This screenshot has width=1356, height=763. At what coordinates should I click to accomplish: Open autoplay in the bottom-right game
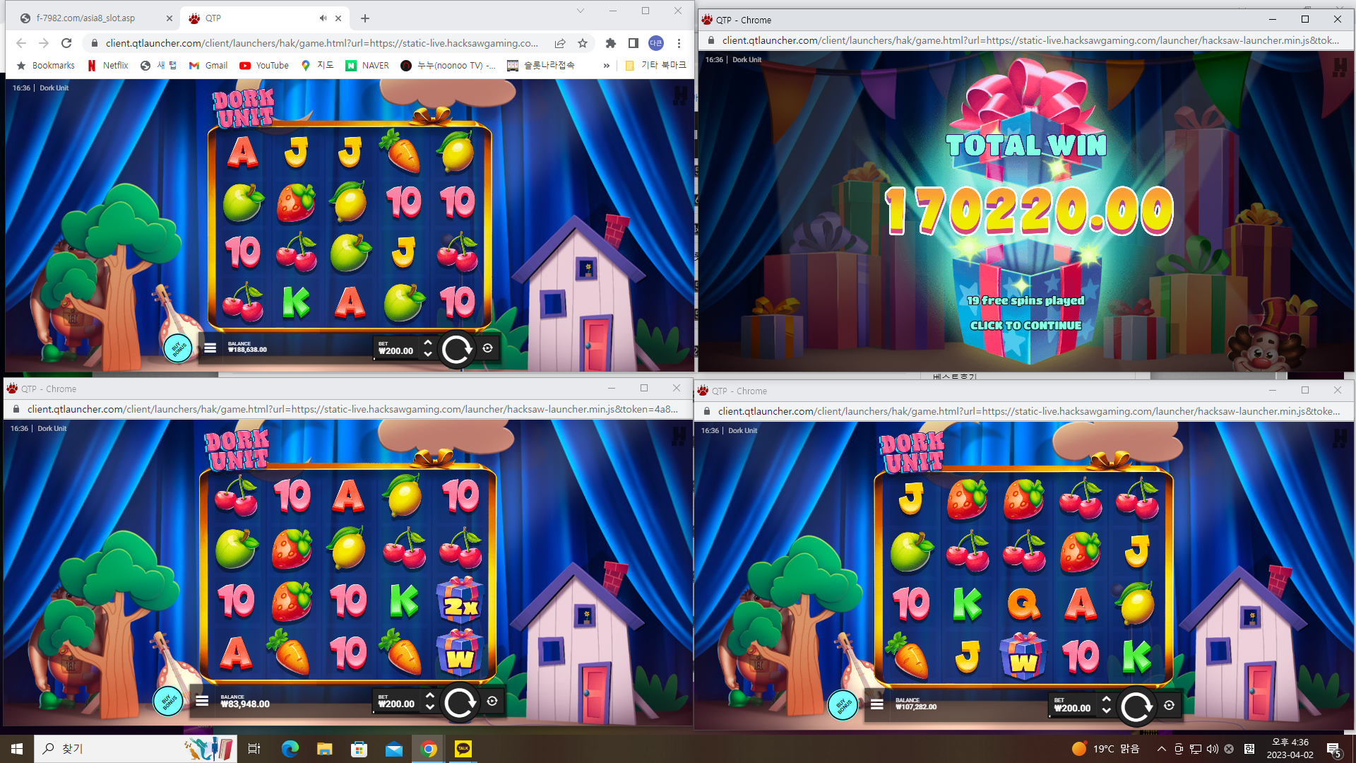click(x=1169, y=705)
